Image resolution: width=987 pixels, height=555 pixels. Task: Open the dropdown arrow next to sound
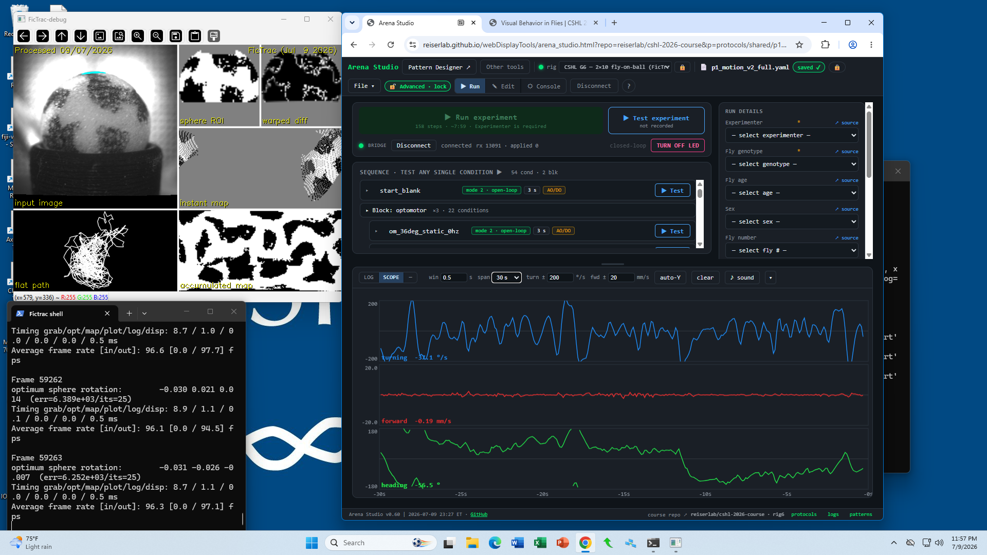(x=770, y=277)
